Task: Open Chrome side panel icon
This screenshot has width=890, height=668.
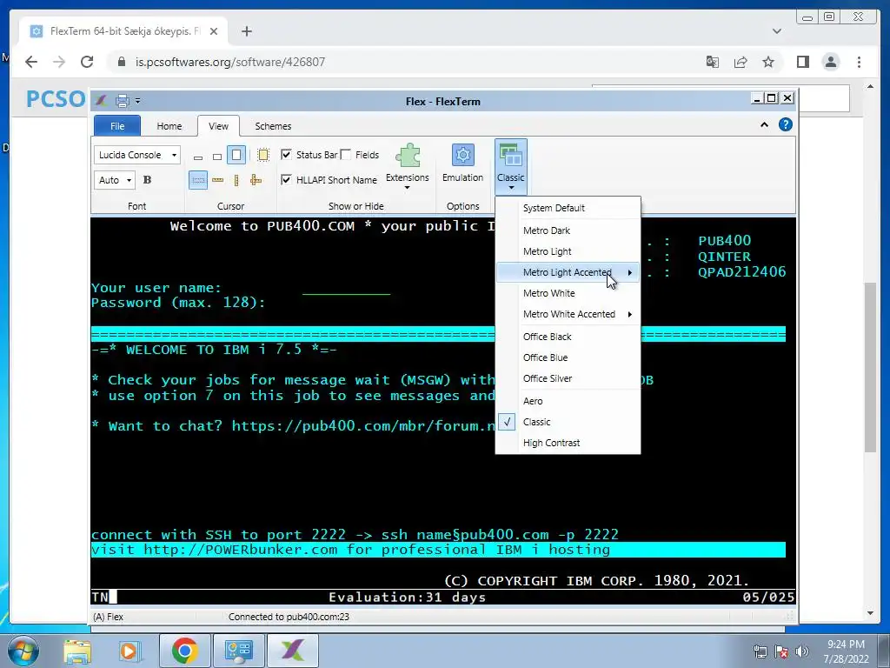Action: click(802, 62)
